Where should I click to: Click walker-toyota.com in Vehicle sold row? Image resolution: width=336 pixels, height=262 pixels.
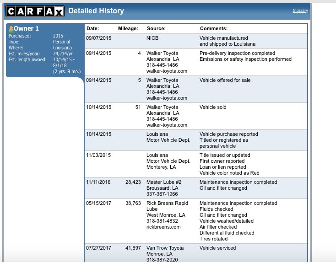pyautogui.click(x=167, y=125)
